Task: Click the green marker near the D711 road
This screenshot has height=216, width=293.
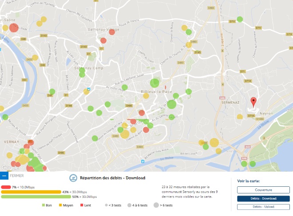Action: point(240,19)
